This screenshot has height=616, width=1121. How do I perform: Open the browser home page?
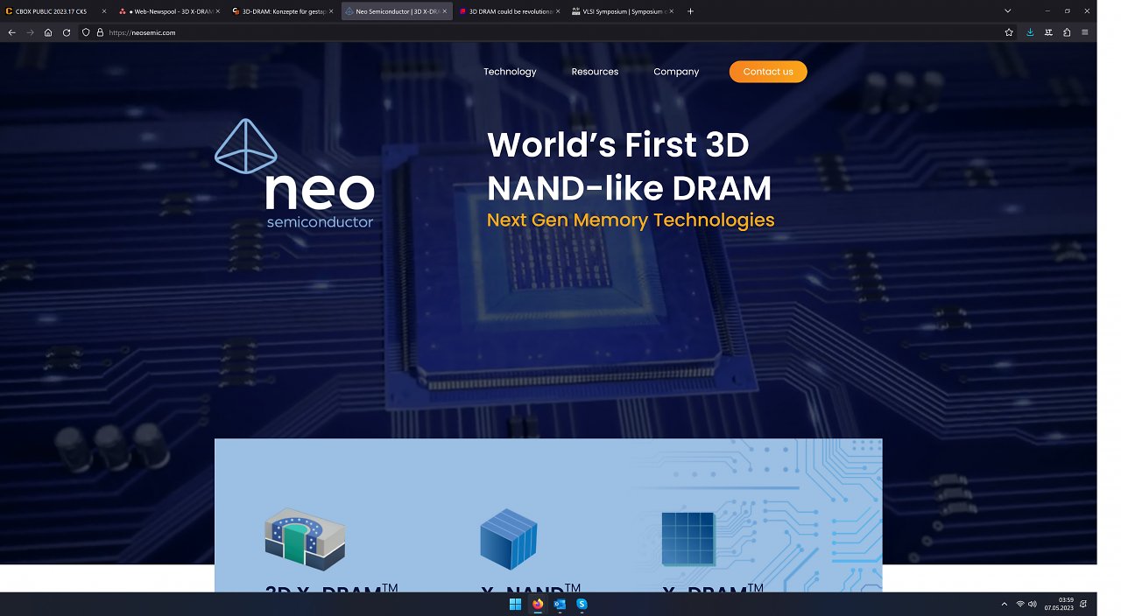(48, 32)
